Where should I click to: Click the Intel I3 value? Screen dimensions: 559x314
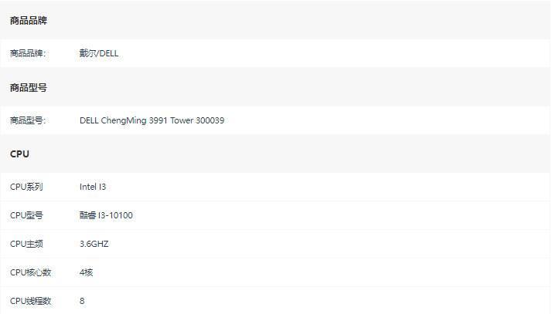pos(93,187)
